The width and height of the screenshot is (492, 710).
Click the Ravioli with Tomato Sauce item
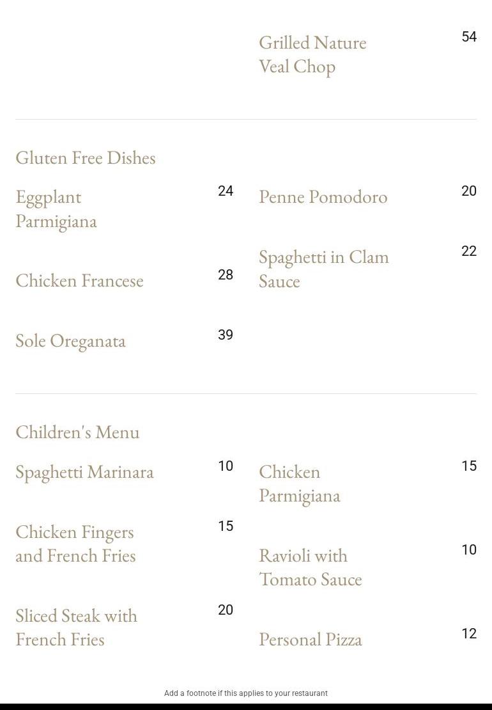(310, 567)
